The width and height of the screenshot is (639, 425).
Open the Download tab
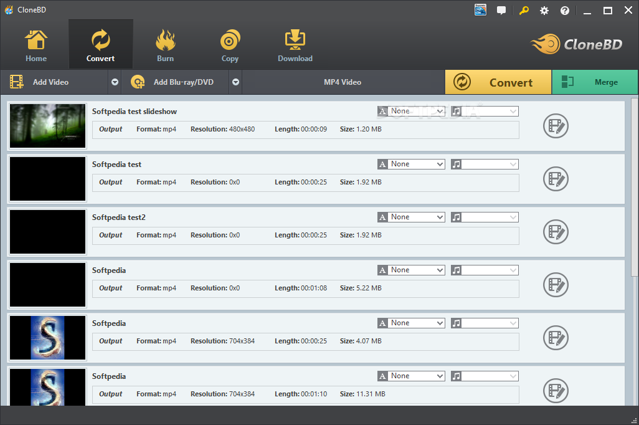(295, 45)
